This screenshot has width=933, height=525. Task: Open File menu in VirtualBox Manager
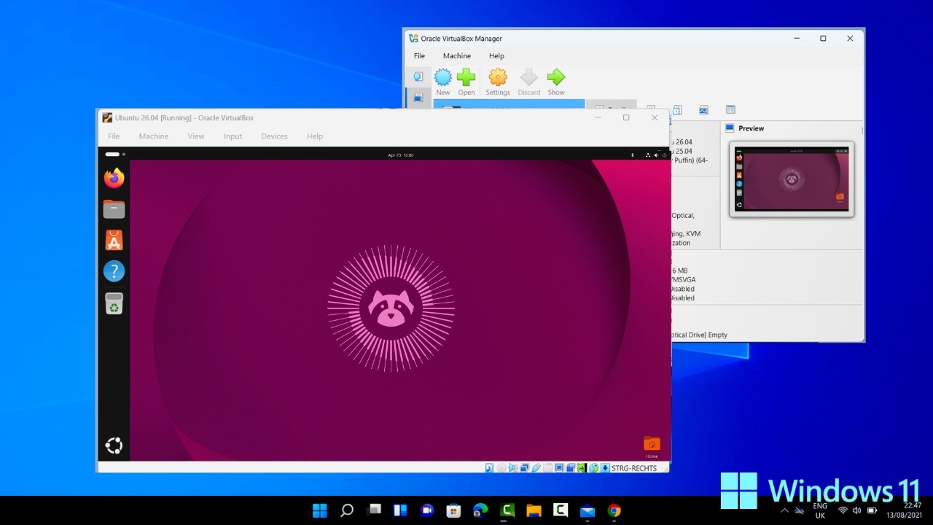click(x=419, y=55)
